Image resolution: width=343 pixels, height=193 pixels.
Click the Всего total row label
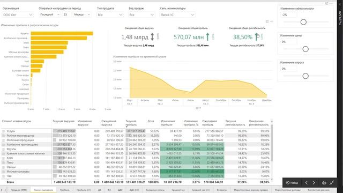(10, 182)
